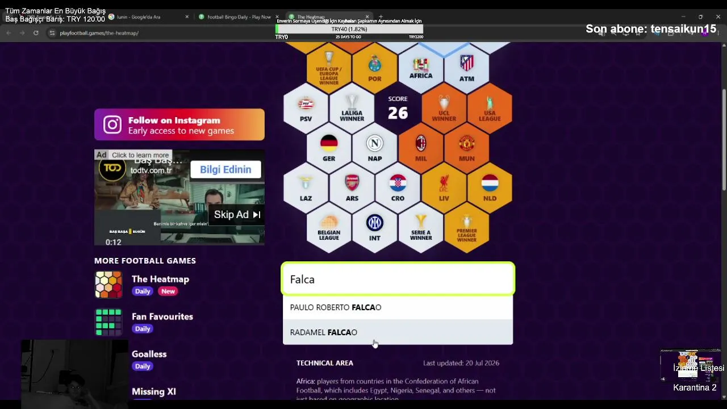Open the Goalless game link
Image resolution: width=727 pixels, height=409 pixels.
coord(149,354)
